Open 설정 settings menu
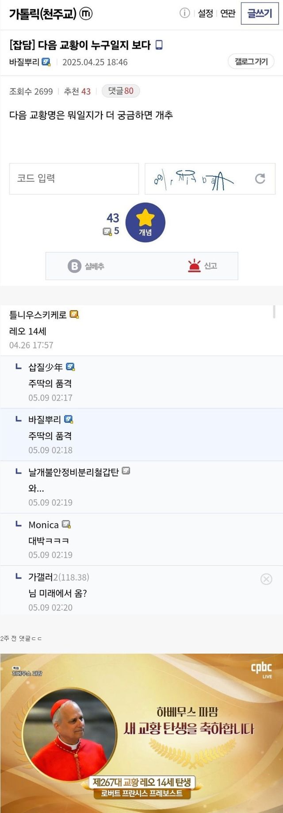The image size is (283, 813). (x=205, y=14)
